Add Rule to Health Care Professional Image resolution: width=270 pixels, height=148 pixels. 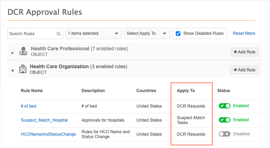coord(244,52)
